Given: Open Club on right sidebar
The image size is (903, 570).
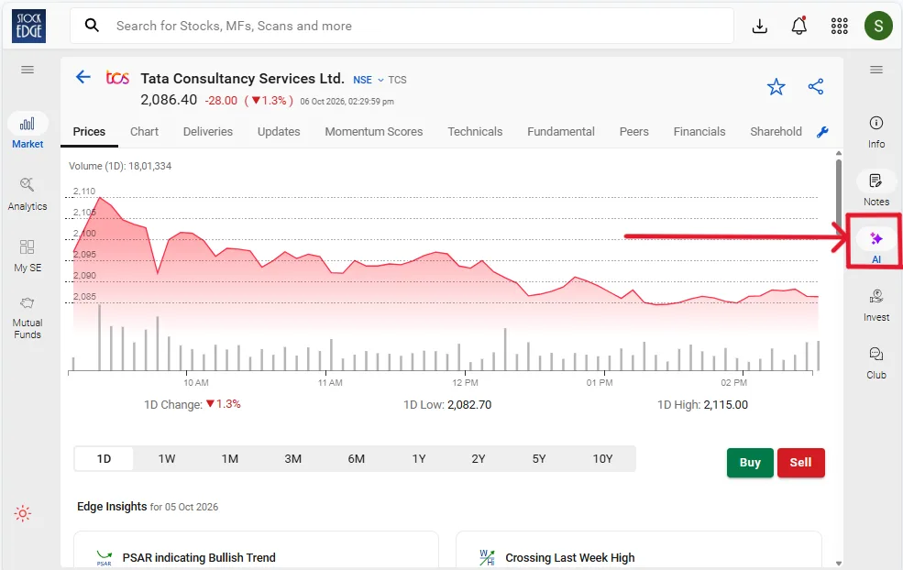Looking at the screenshot, I should 875,363.
